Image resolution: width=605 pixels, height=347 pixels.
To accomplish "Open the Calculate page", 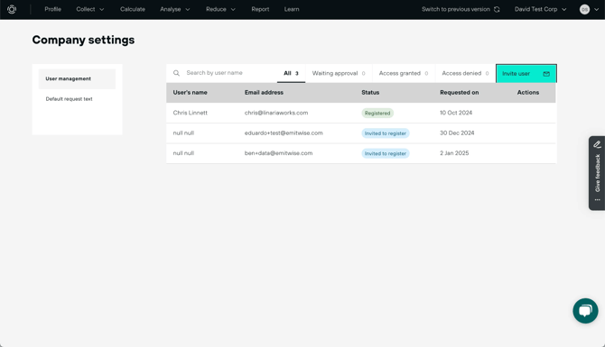I will coord(133,9).
